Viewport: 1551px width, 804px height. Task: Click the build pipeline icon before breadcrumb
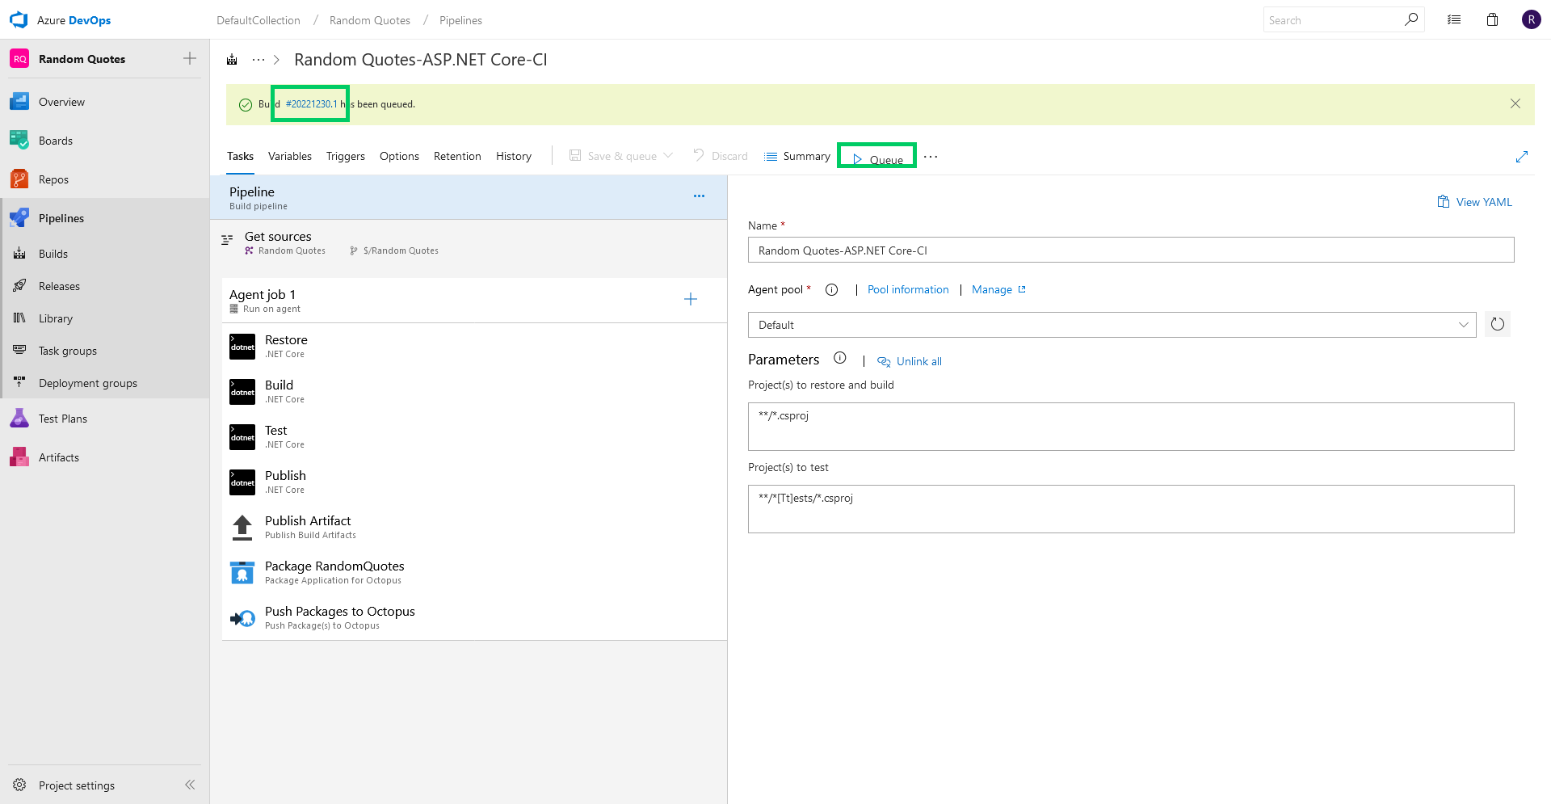(233, 60)
